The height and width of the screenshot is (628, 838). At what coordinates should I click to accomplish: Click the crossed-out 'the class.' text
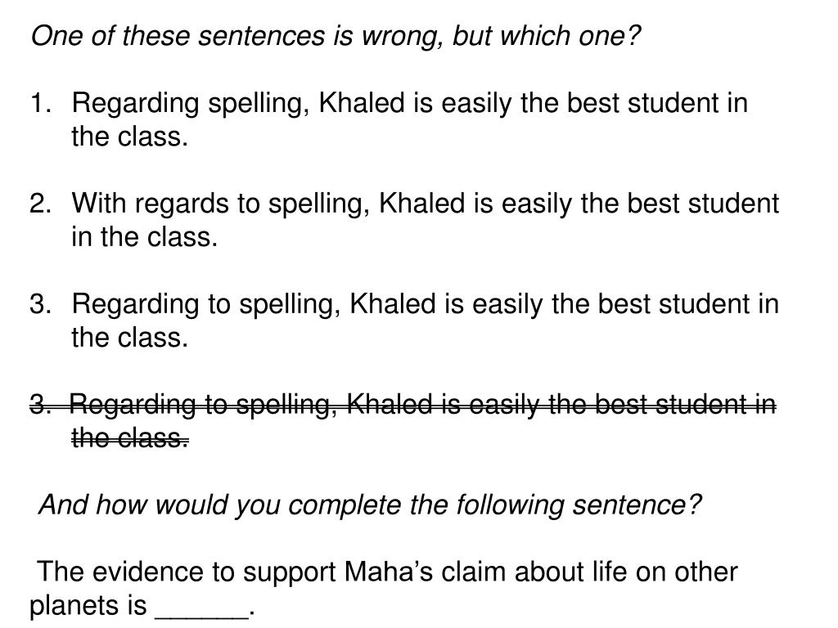(x=130, y=437)
